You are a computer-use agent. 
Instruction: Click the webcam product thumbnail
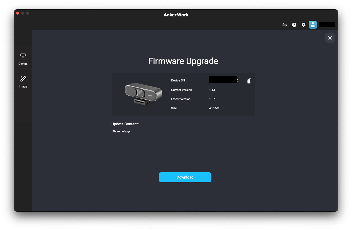[x=144, y=94]
